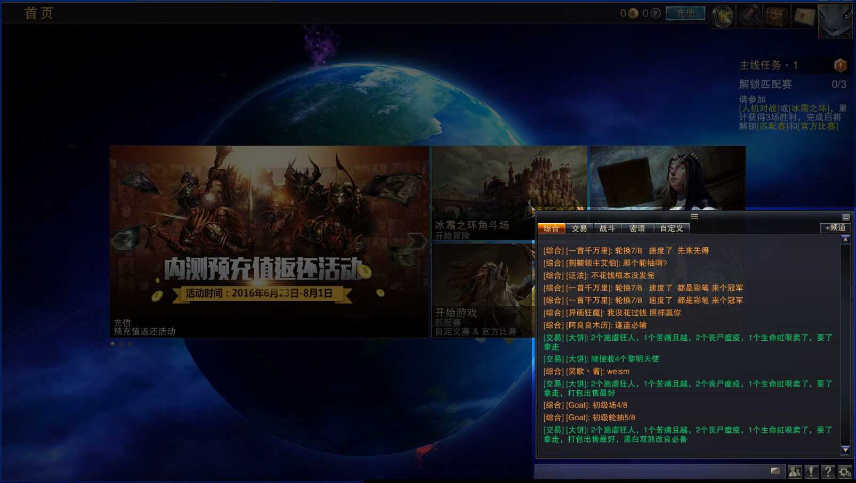
Task: Click the 充值 recharge button
Action: (685, 13)
